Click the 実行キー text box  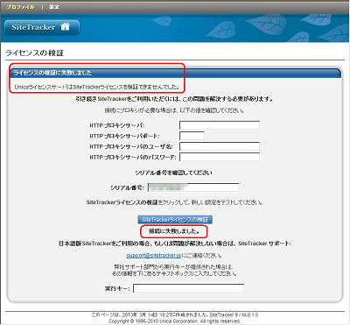point(189,288)
